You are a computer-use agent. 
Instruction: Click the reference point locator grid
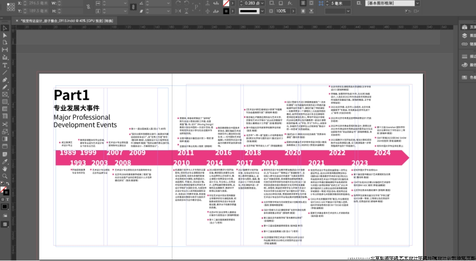pos(9,7)
